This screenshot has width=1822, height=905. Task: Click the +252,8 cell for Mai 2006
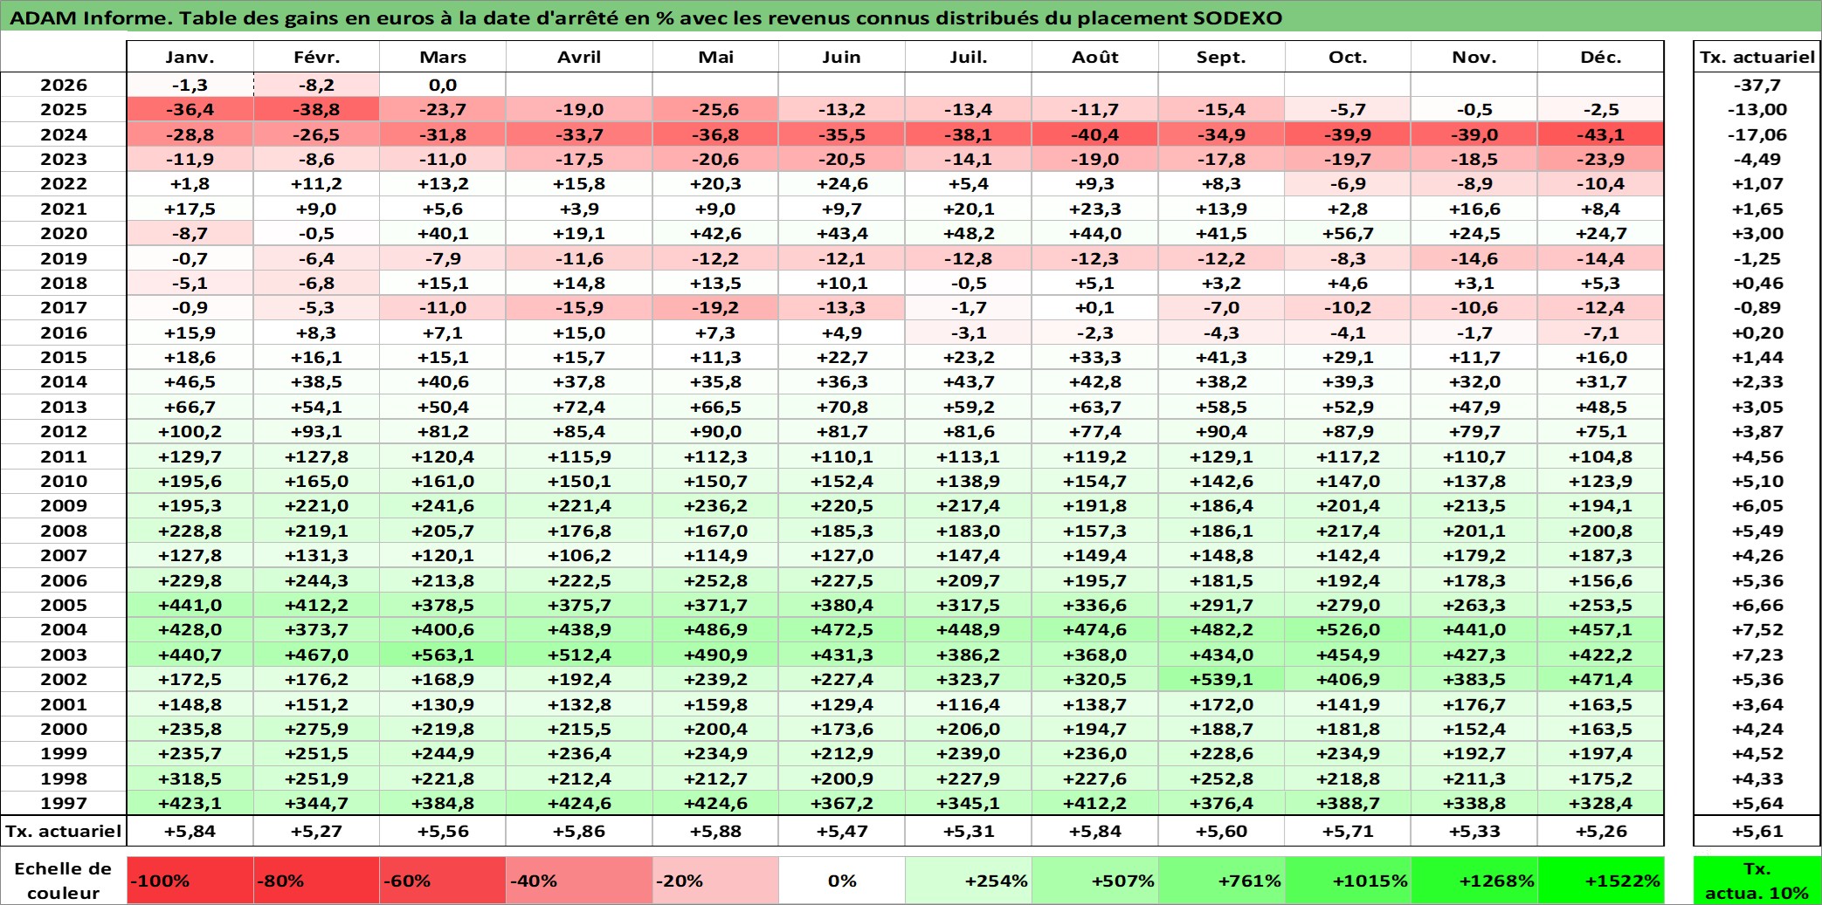click(715, 580)
